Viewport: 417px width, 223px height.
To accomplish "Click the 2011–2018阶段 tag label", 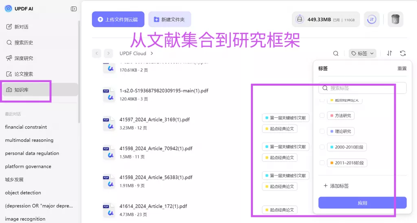I will pyautogui.click(x=347, y=163).
